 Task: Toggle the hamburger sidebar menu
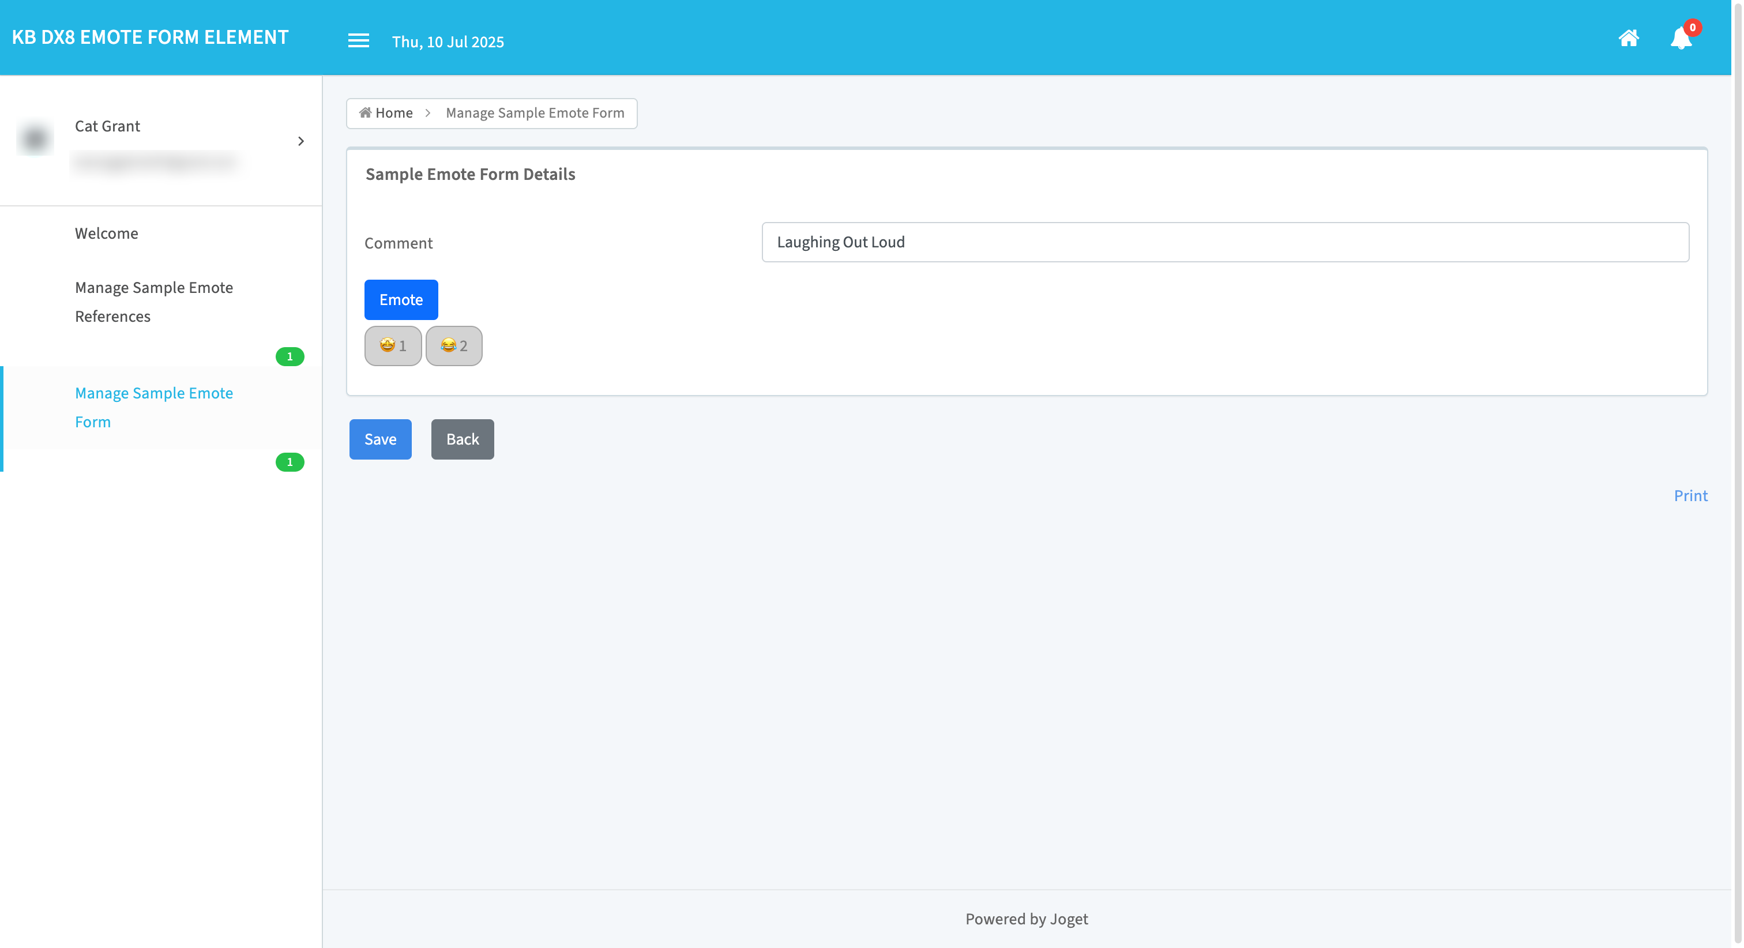tap(358, 40)
